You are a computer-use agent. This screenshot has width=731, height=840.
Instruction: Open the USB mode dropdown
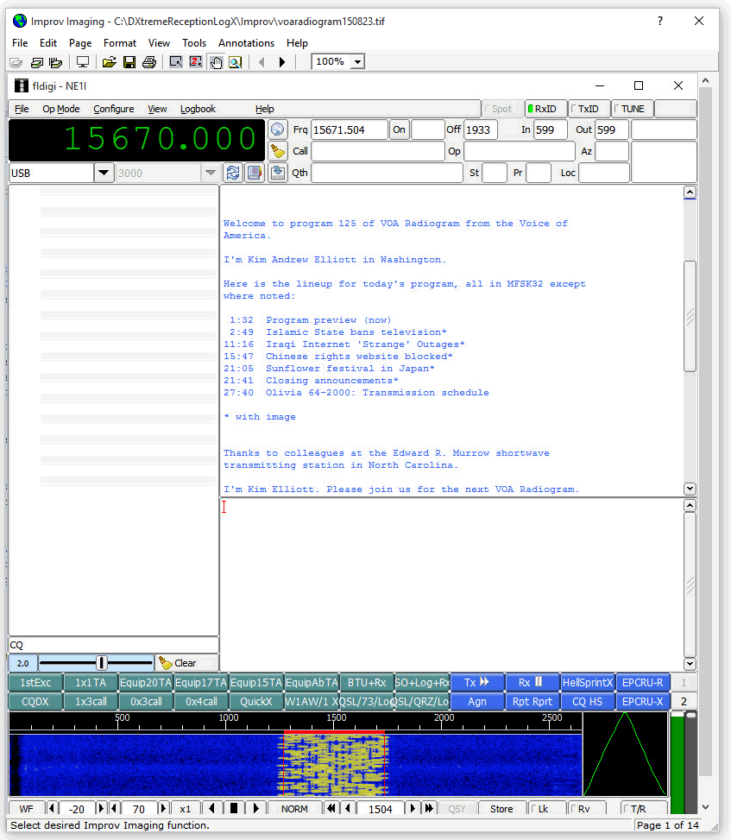point(104,173)
